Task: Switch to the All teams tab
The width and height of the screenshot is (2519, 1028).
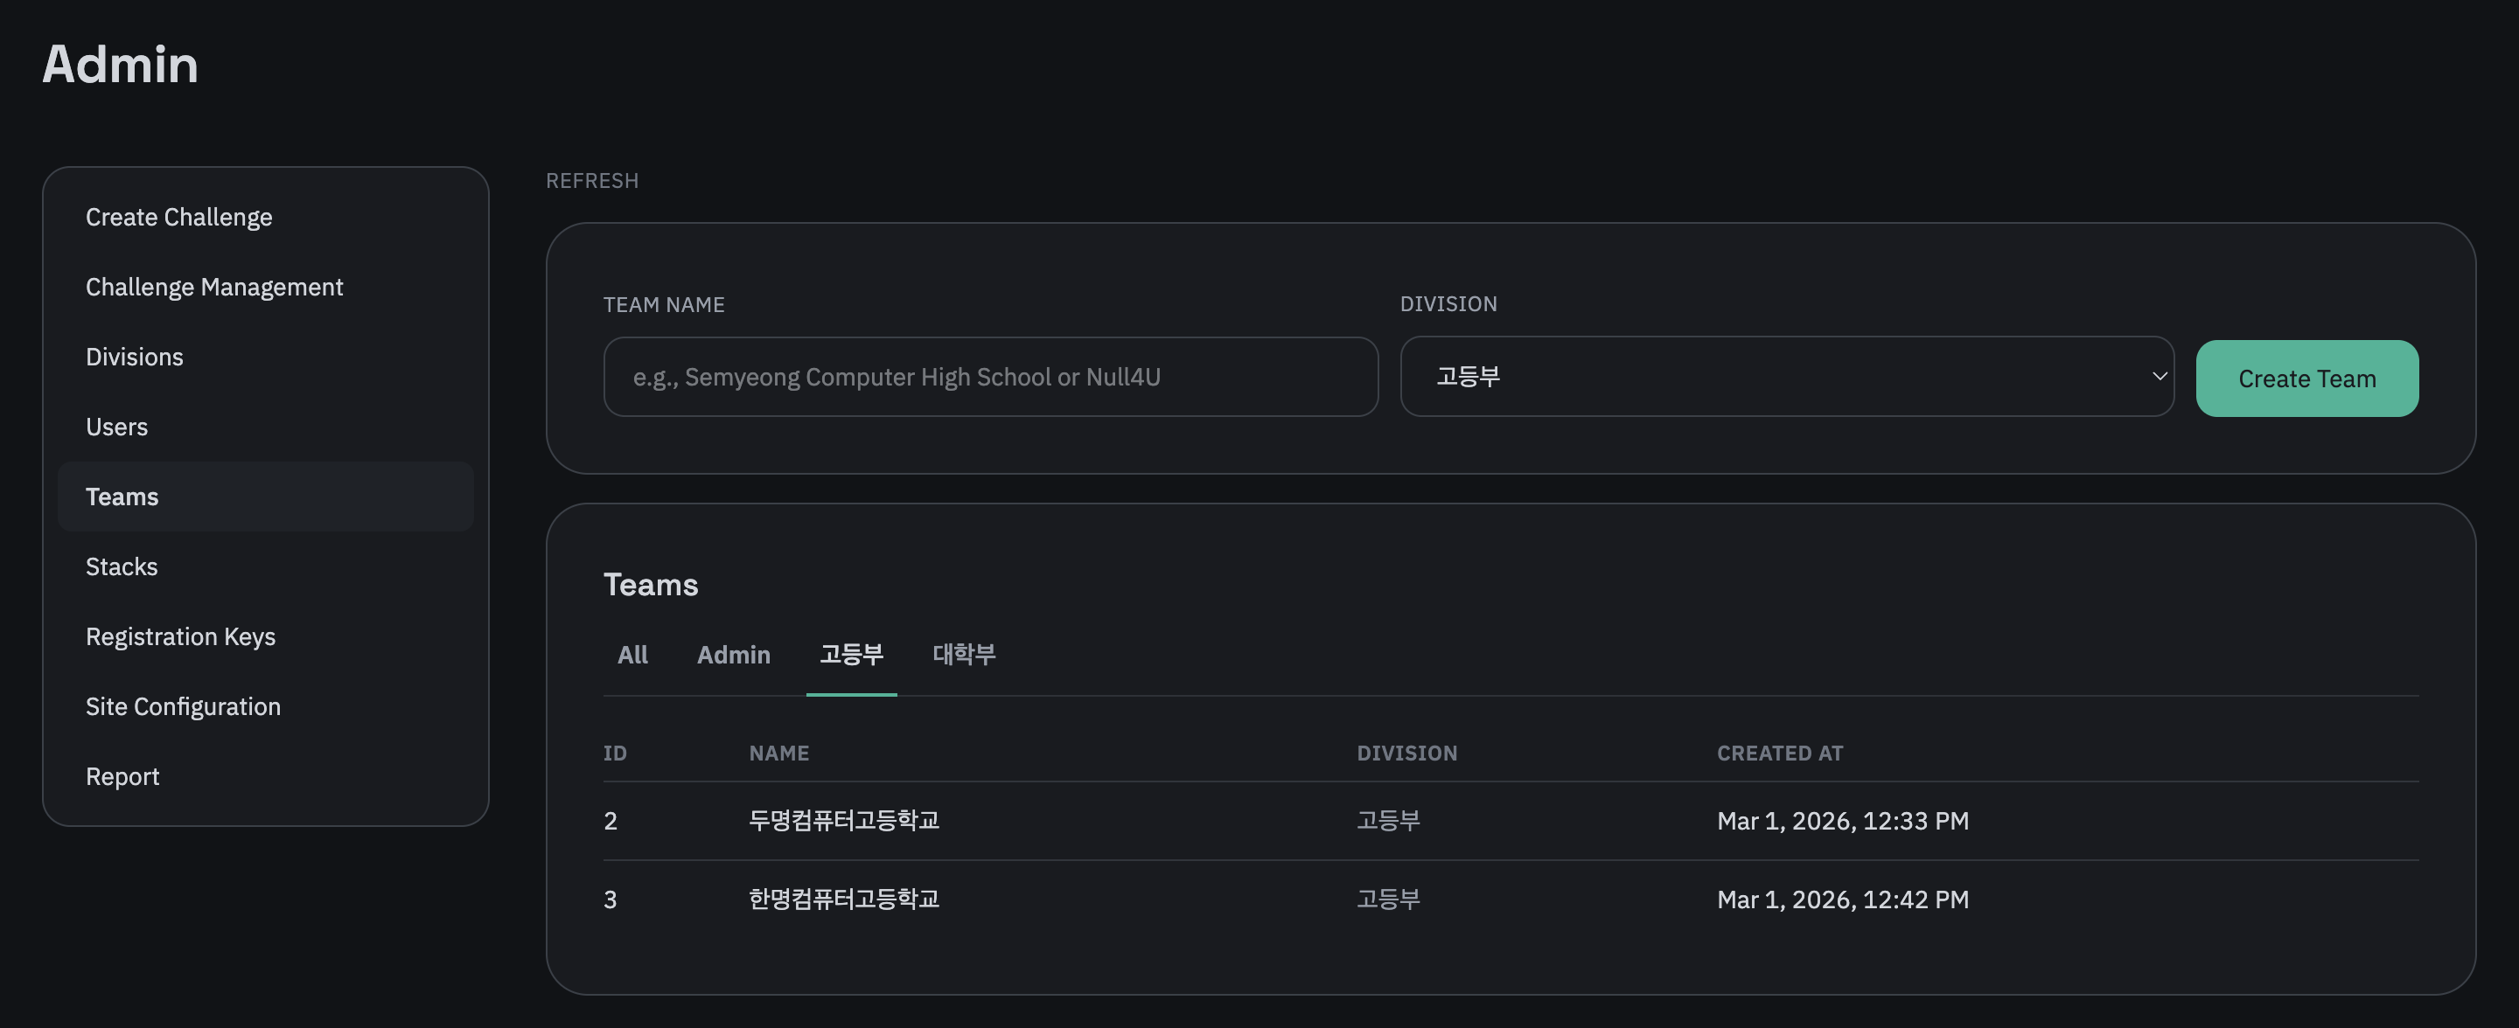Action: 632,655
